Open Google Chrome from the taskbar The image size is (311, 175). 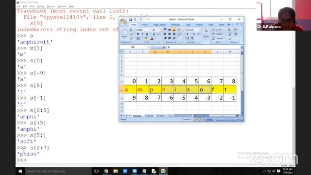(106, 171)
